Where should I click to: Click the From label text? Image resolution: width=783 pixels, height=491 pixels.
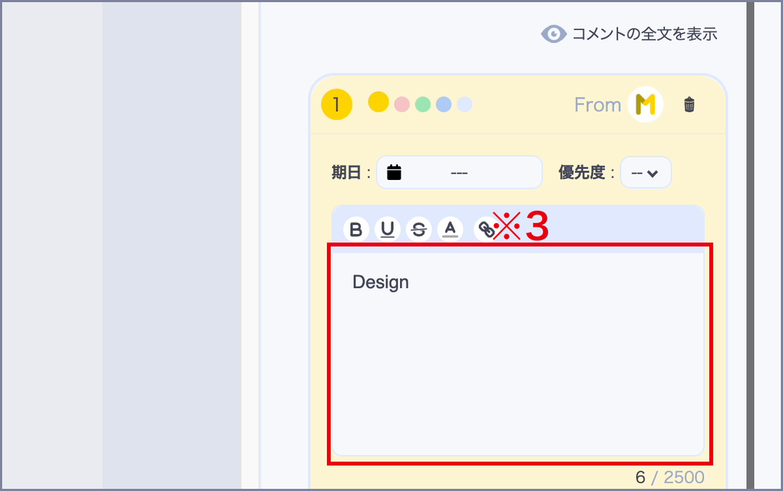pyautogui.click(x=597, y=105)
